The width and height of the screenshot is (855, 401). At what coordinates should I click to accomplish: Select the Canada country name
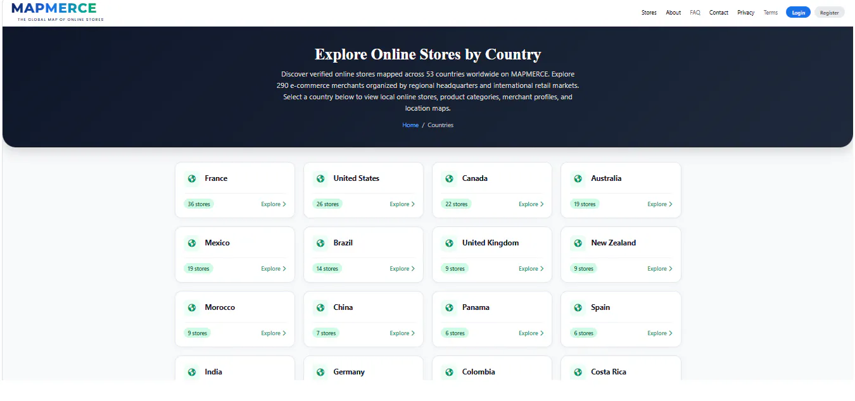point(475,178)
